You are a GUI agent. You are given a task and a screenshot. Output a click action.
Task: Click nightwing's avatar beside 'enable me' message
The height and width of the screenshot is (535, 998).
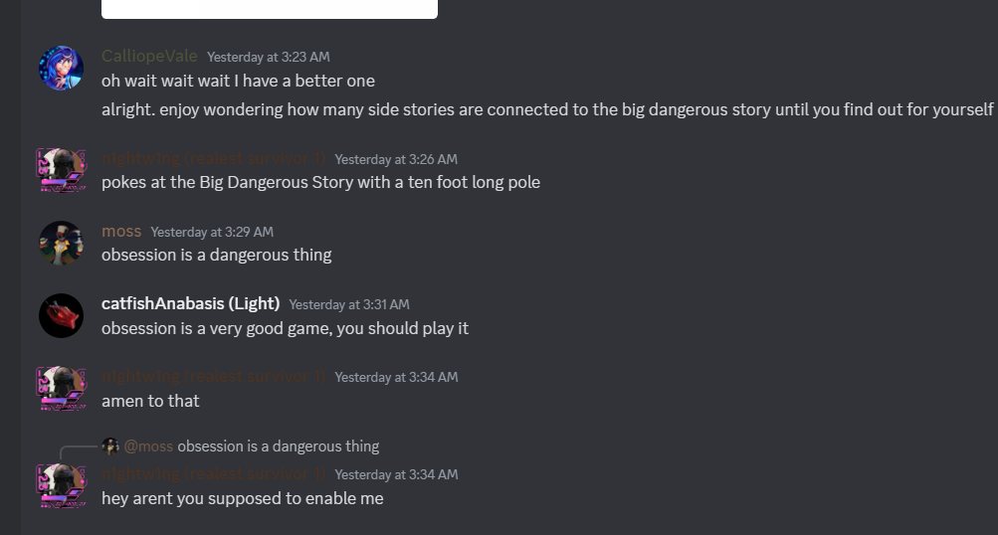pos(61,486)
